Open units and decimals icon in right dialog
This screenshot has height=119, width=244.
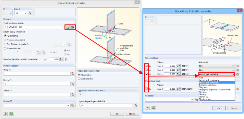pos(153,108)
